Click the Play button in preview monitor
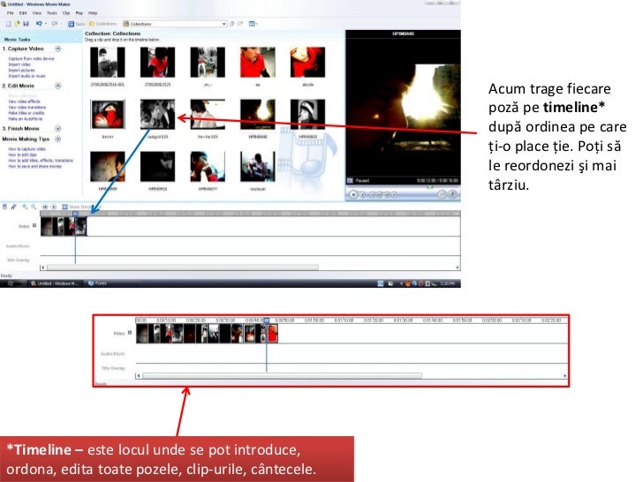 tap(353, 195)
